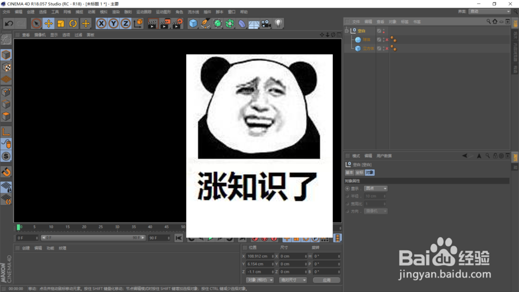Open the Bend deformer icon
Viewport: 519px width, 292px height.
(242, 23)
